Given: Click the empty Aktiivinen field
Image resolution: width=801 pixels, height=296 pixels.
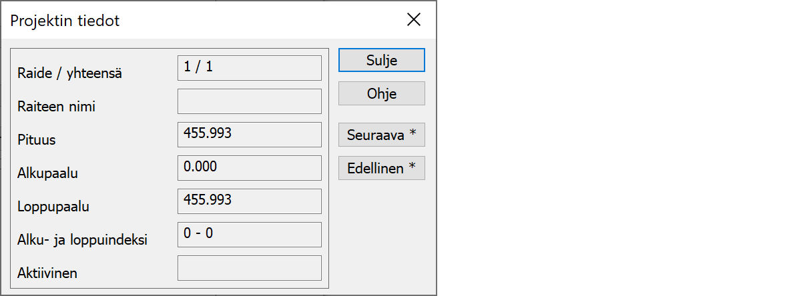Looking at the screenshot, I should coord(249,268).
